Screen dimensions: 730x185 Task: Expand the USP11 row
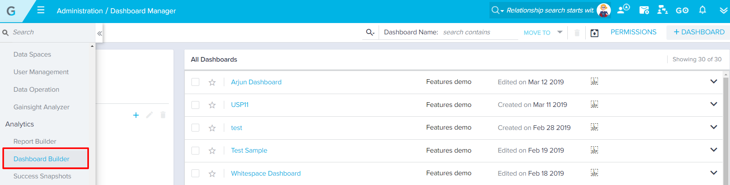714,104
